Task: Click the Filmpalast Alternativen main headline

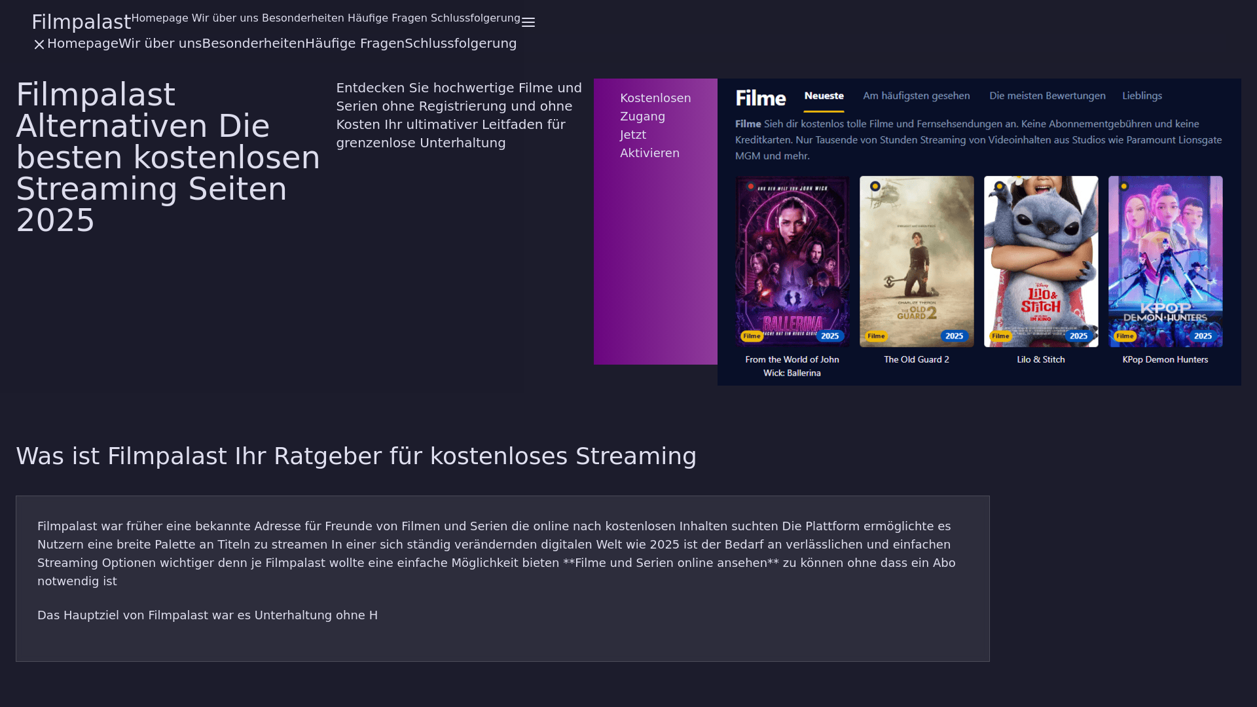Action: 168,157
